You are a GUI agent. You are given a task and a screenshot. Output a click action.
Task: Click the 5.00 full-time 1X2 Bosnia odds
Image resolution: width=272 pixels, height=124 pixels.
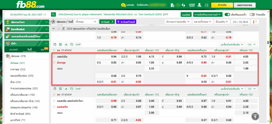[152, 101]
